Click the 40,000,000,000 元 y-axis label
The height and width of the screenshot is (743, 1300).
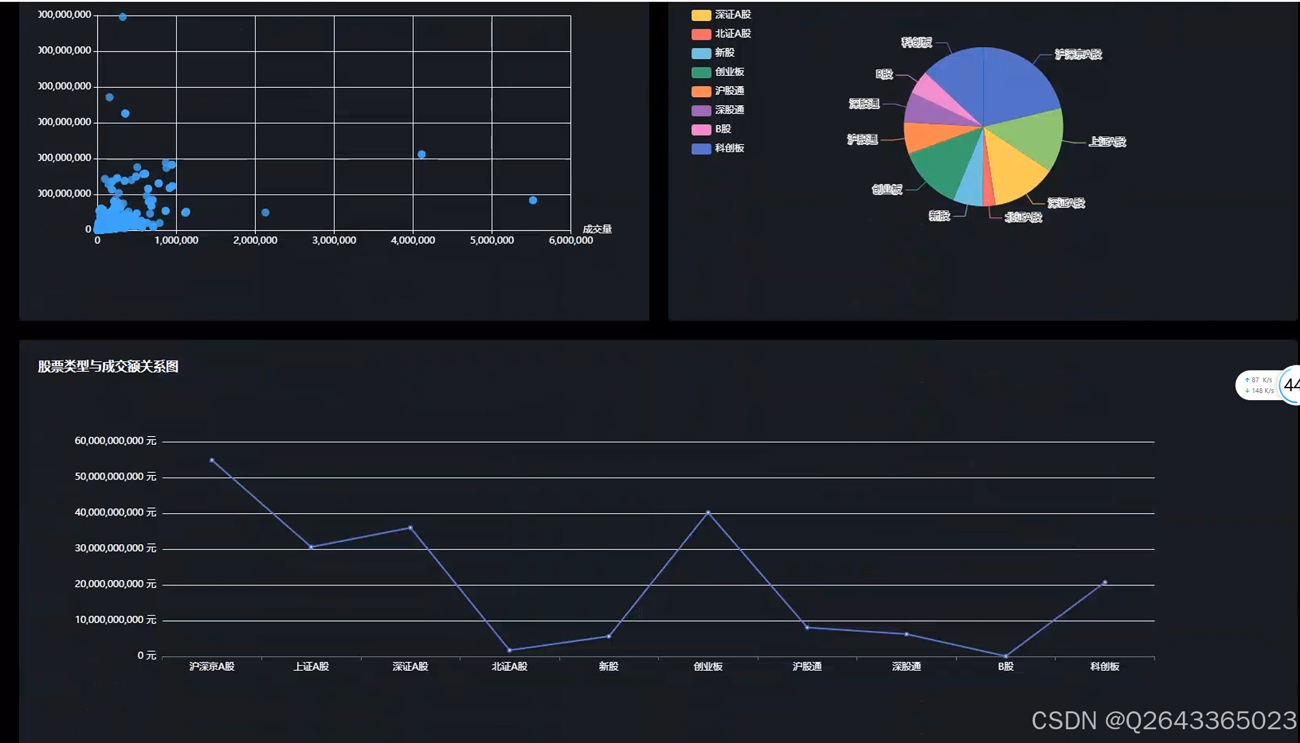click(115, 512)
